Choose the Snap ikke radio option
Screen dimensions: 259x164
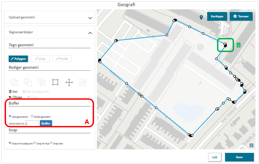[51, 143]
